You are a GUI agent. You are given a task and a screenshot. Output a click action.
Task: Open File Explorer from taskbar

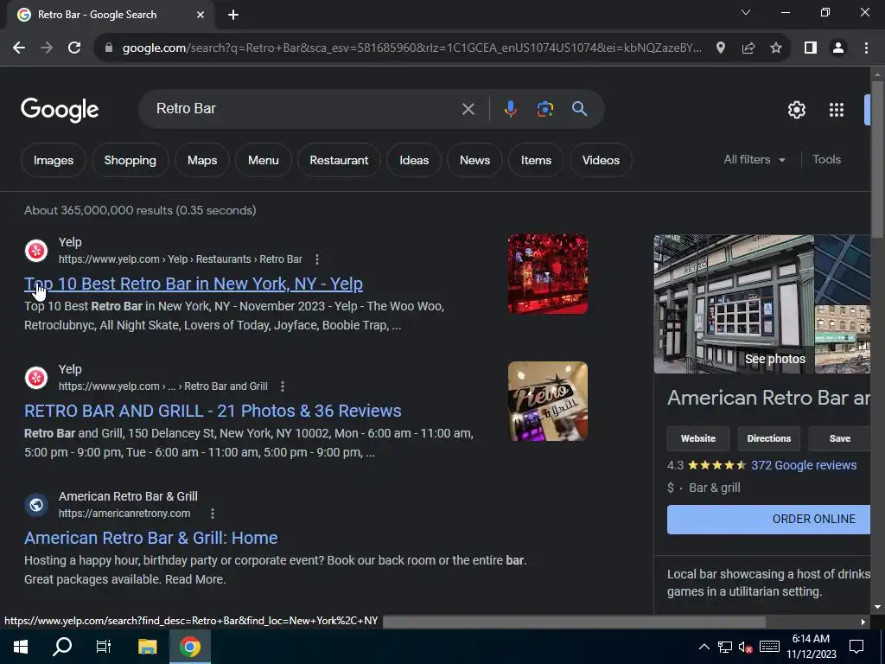(x=147, y=647)
